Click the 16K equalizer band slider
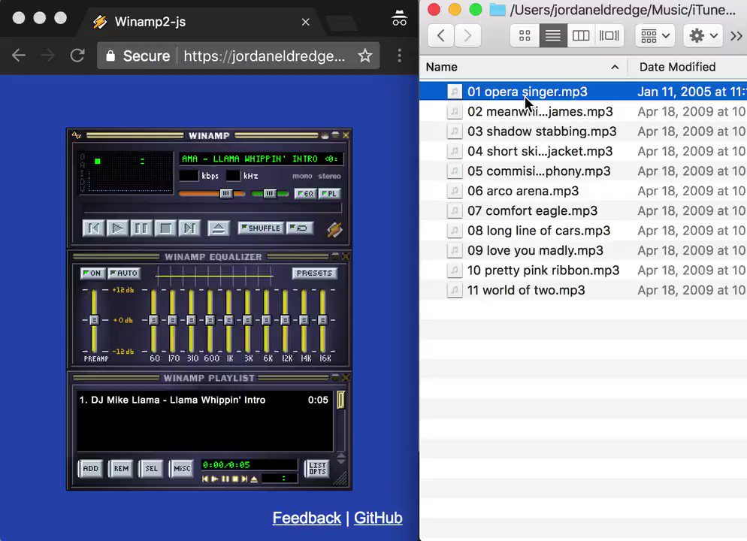 pos(322,320)
